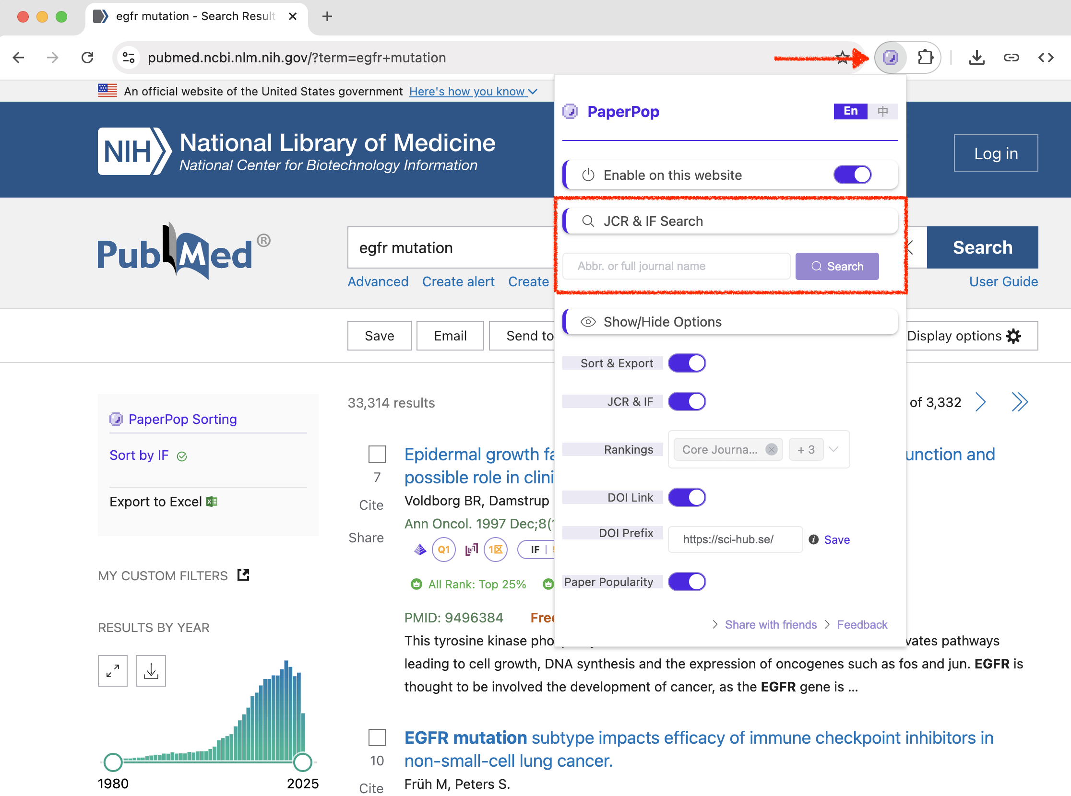This screenshot has width=1071, height=796.
Task: Open the browser Extensions puzzle icon
Action: (x=925, y=58)
